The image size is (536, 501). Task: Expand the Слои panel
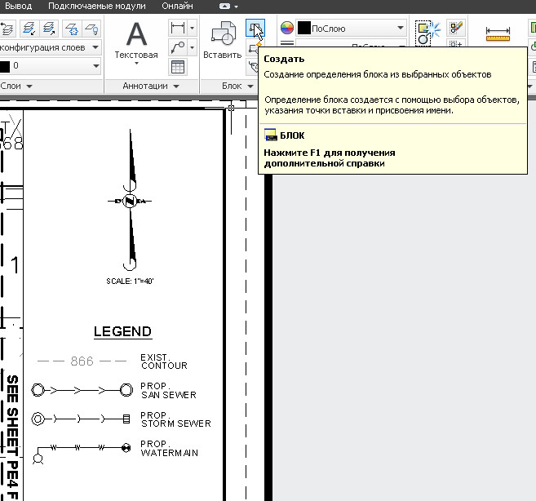pyautogui.click(x=29, y=86)
